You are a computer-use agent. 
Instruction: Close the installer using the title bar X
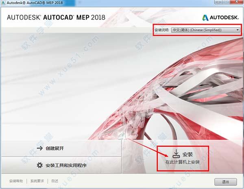click(x=237, y=2)
